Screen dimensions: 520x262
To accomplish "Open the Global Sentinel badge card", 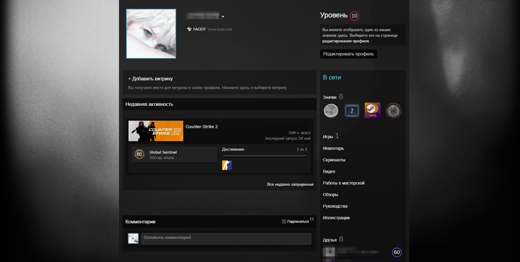I will click(174, 154).
